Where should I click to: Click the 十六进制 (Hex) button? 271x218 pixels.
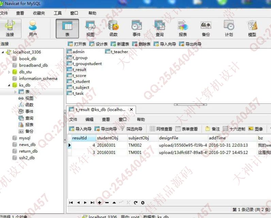[x=234, y=129]
